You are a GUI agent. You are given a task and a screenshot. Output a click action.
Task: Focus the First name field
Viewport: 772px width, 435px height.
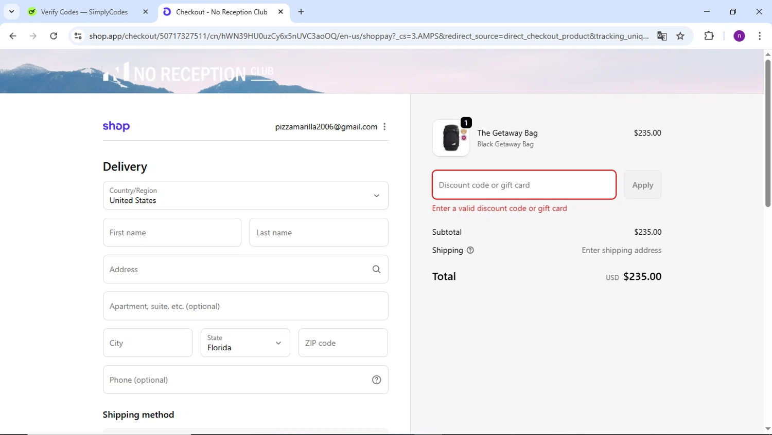(172, 232)
